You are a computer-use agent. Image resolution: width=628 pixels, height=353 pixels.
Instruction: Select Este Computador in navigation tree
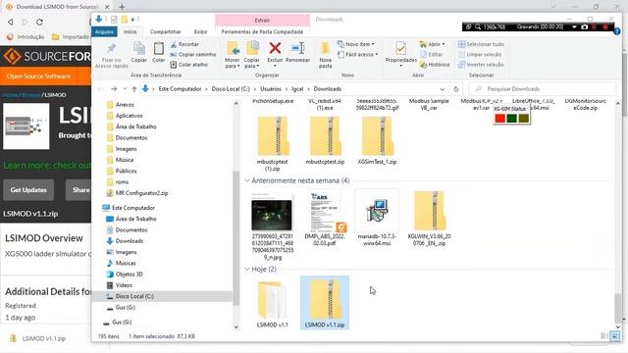[x=133, y=208]
